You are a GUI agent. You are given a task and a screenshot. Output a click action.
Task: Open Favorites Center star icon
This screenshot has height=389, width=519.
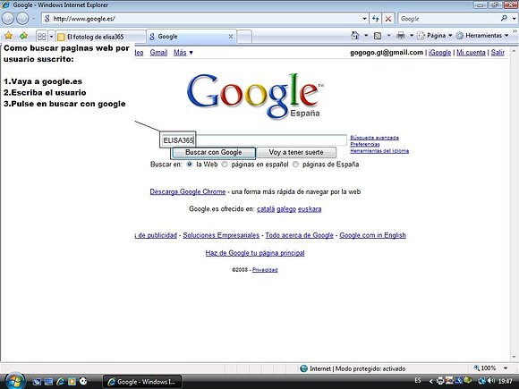(x=8, y=36)
